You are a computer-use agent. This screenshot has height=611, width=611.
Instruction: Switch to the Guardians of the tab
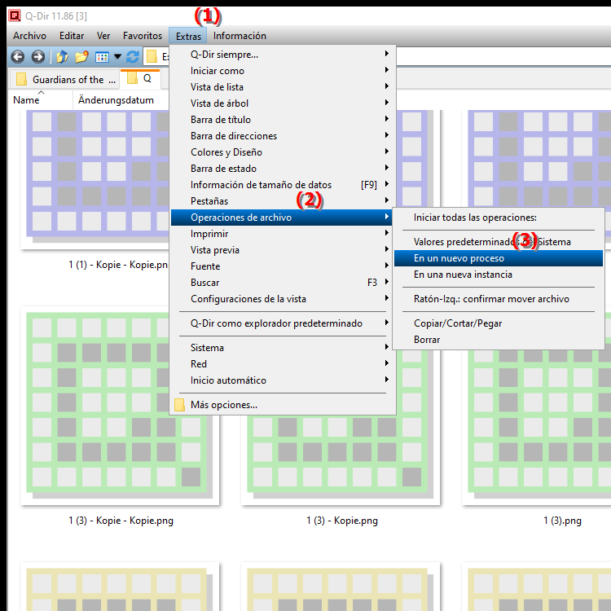tap(65, 80)
